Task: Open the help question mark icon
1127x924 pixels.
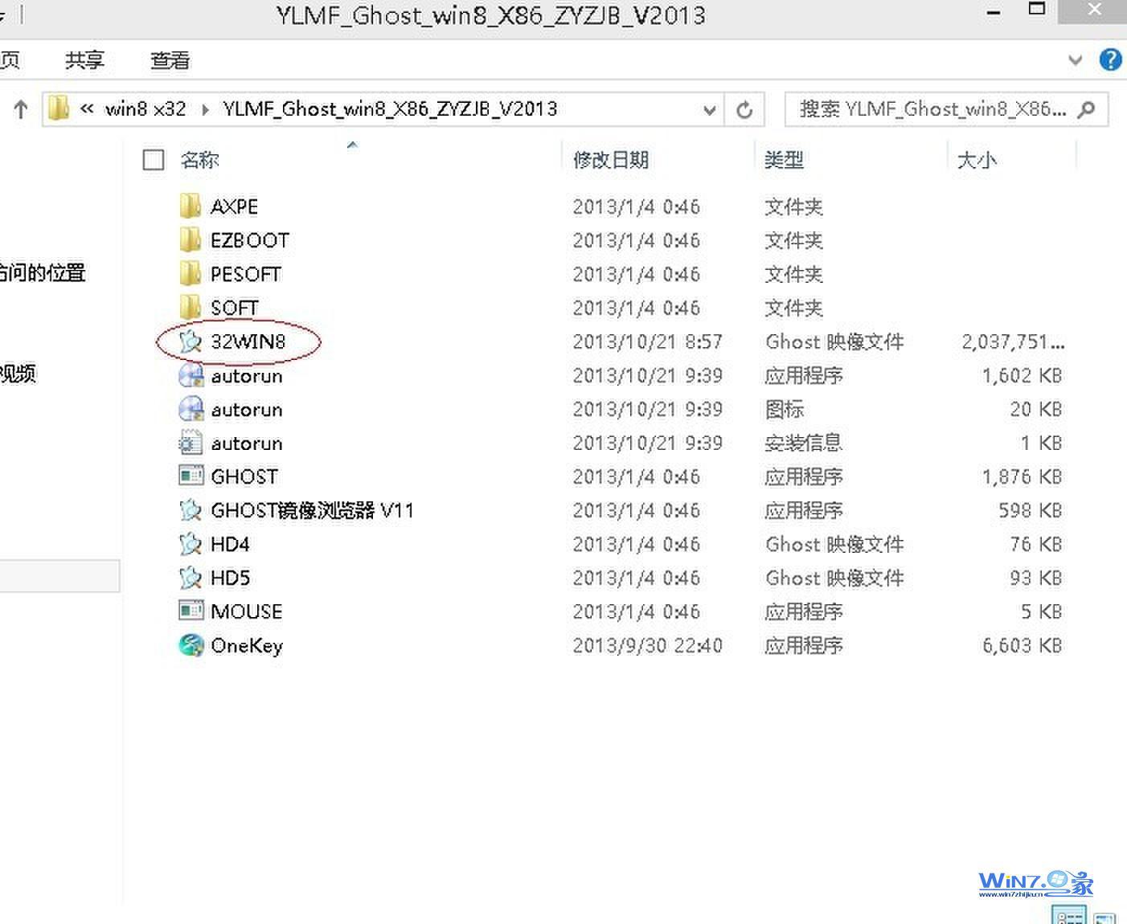Action: click(x=1110, y=59)
